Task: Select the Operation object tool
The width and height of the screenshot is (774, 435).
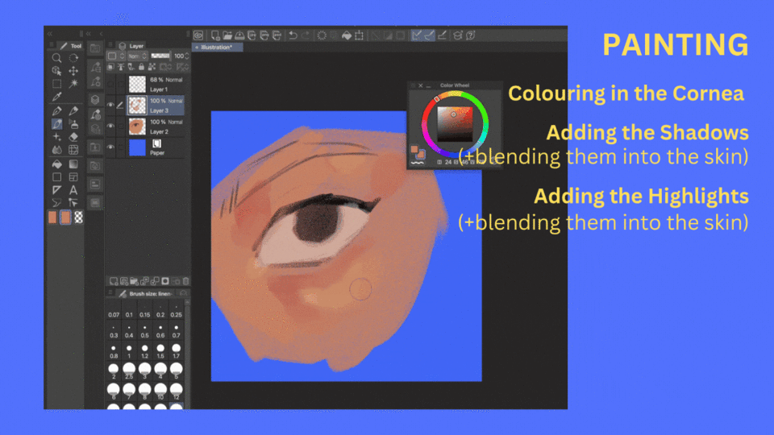Action: point(56,71)
